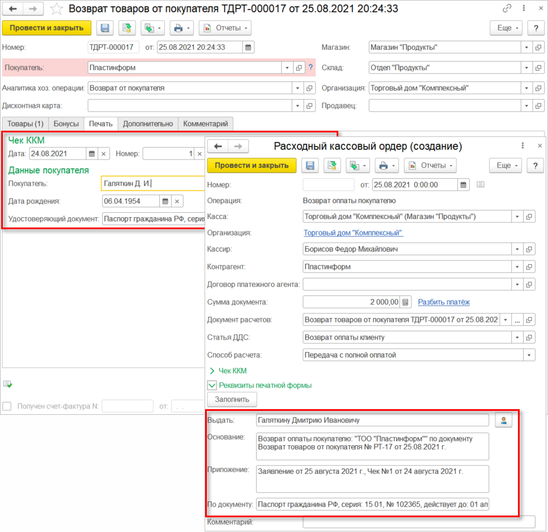Open the Торговый дом "Комплексный" organization link
Viewport: 548px width, 532px height.
pyautogui.click(x=353, y=233)
